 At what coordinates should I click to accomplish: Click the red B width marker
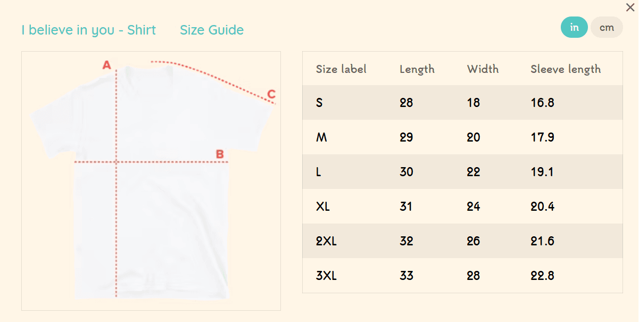click(220, 154)
